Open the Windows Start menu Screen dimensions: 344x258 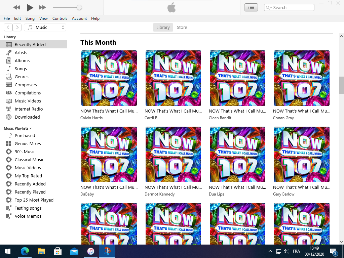point(8,251)
